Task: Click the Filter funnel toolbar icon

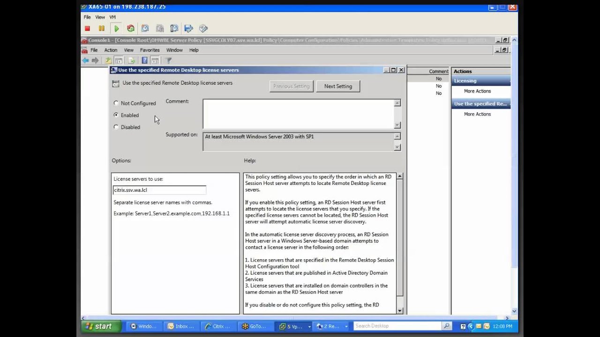Action: click(x=169, y=60)
